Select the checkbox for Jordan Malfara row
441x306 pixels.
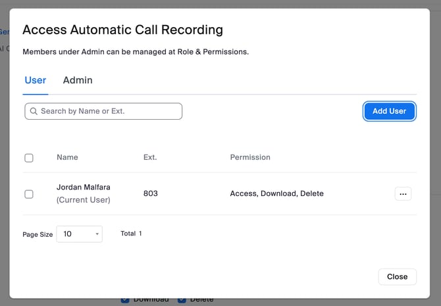coord(29,194)
